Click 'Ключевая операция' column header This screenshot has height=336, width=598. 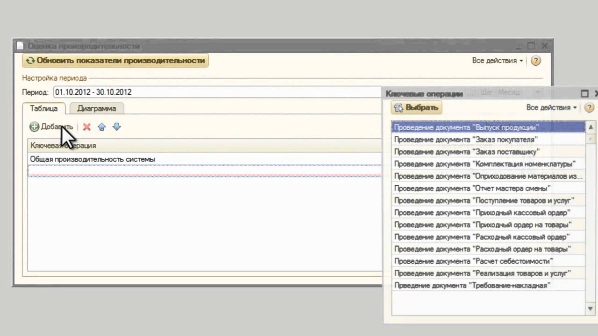click(x=205, y=146)
